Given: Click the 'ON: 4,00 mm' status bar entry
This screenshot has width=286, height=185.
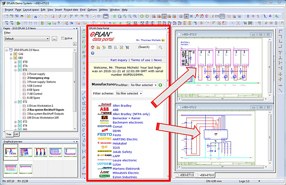Looking at the screenshot, I should (214, 181).
